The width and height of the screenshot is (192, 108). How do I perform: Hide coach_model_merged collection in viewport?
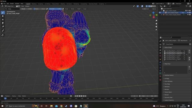188,11
